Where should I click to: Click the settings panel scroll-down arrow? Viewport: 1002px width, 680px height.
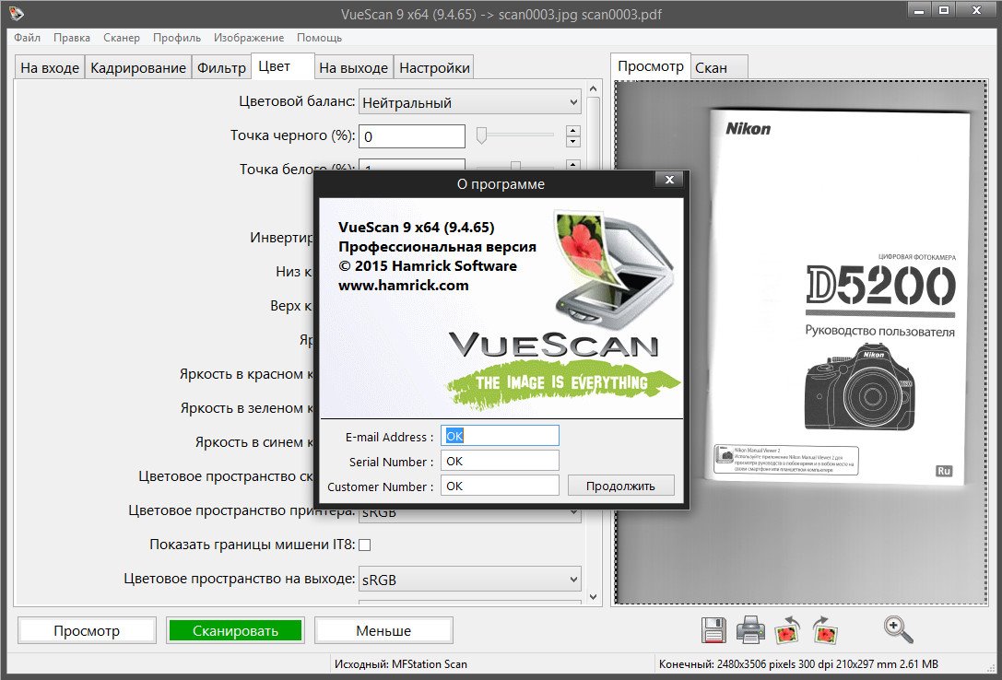point(593,597)
